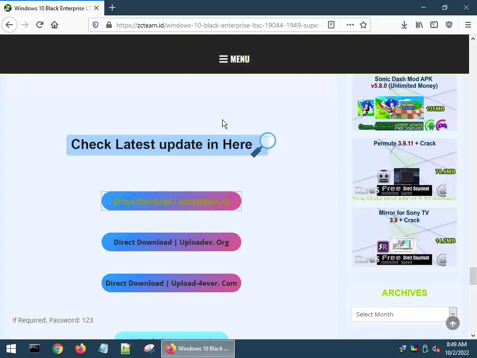Open the clock showing 8:49 AM
Screen dimensions: 477x358
pos(457,349)
